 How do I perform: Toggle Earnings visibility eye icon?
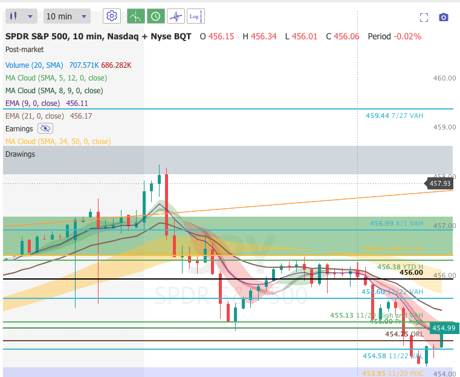pyautogui.click(x=45, y=128)
